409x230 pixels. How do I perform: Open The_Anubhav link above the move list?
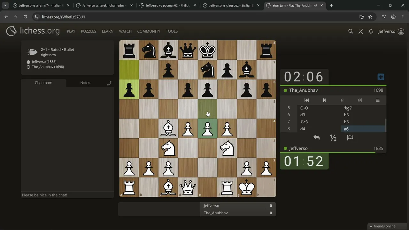click(304, 90)
